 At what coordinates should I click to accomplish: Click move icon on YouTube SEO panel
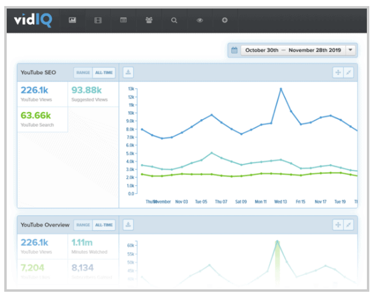click(338, 72)
